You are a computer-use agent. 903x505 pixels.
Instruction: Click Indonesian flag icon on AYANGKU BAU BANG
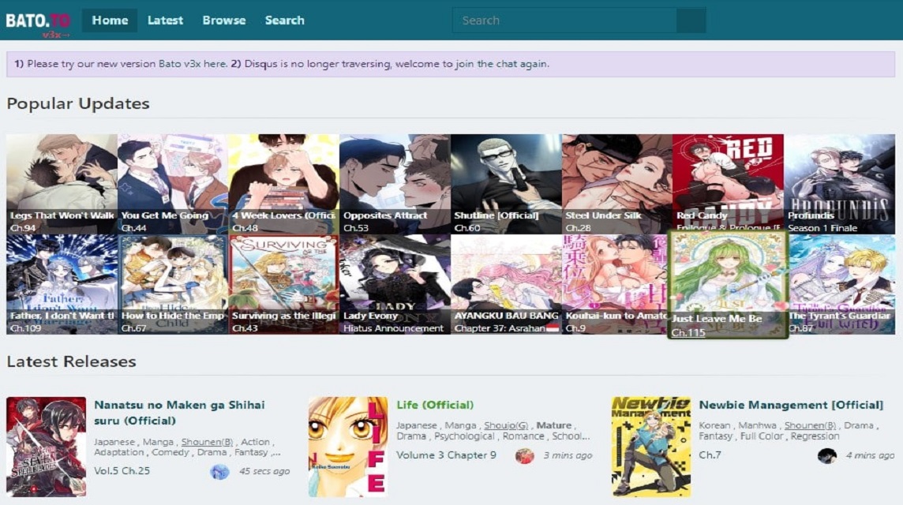[x=553, y=328]
